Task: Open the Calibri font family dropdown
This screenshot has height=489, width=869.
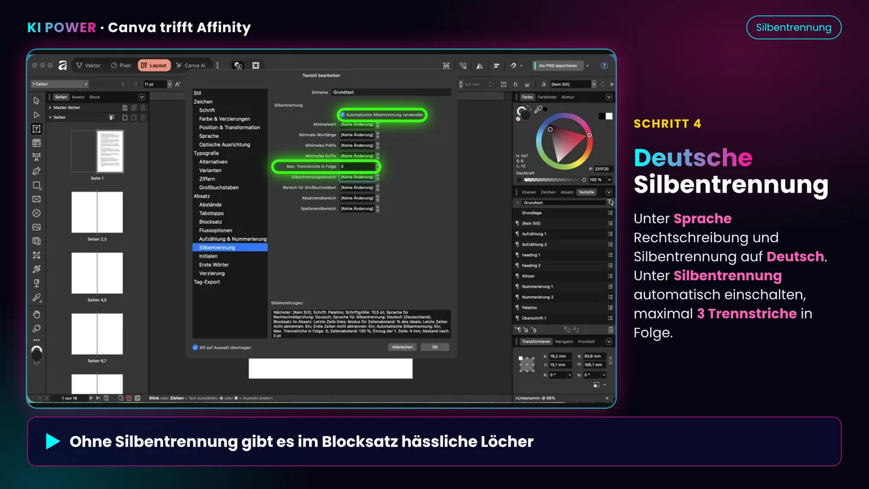Action: pyautogui.click(x=86, y=85)
